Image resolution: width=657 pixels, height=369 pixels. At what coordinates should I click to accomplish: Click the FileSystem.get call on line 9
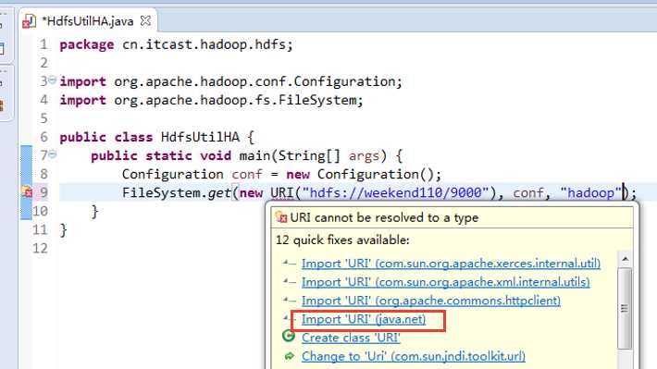pyautogui.click(x=177, y=192)
